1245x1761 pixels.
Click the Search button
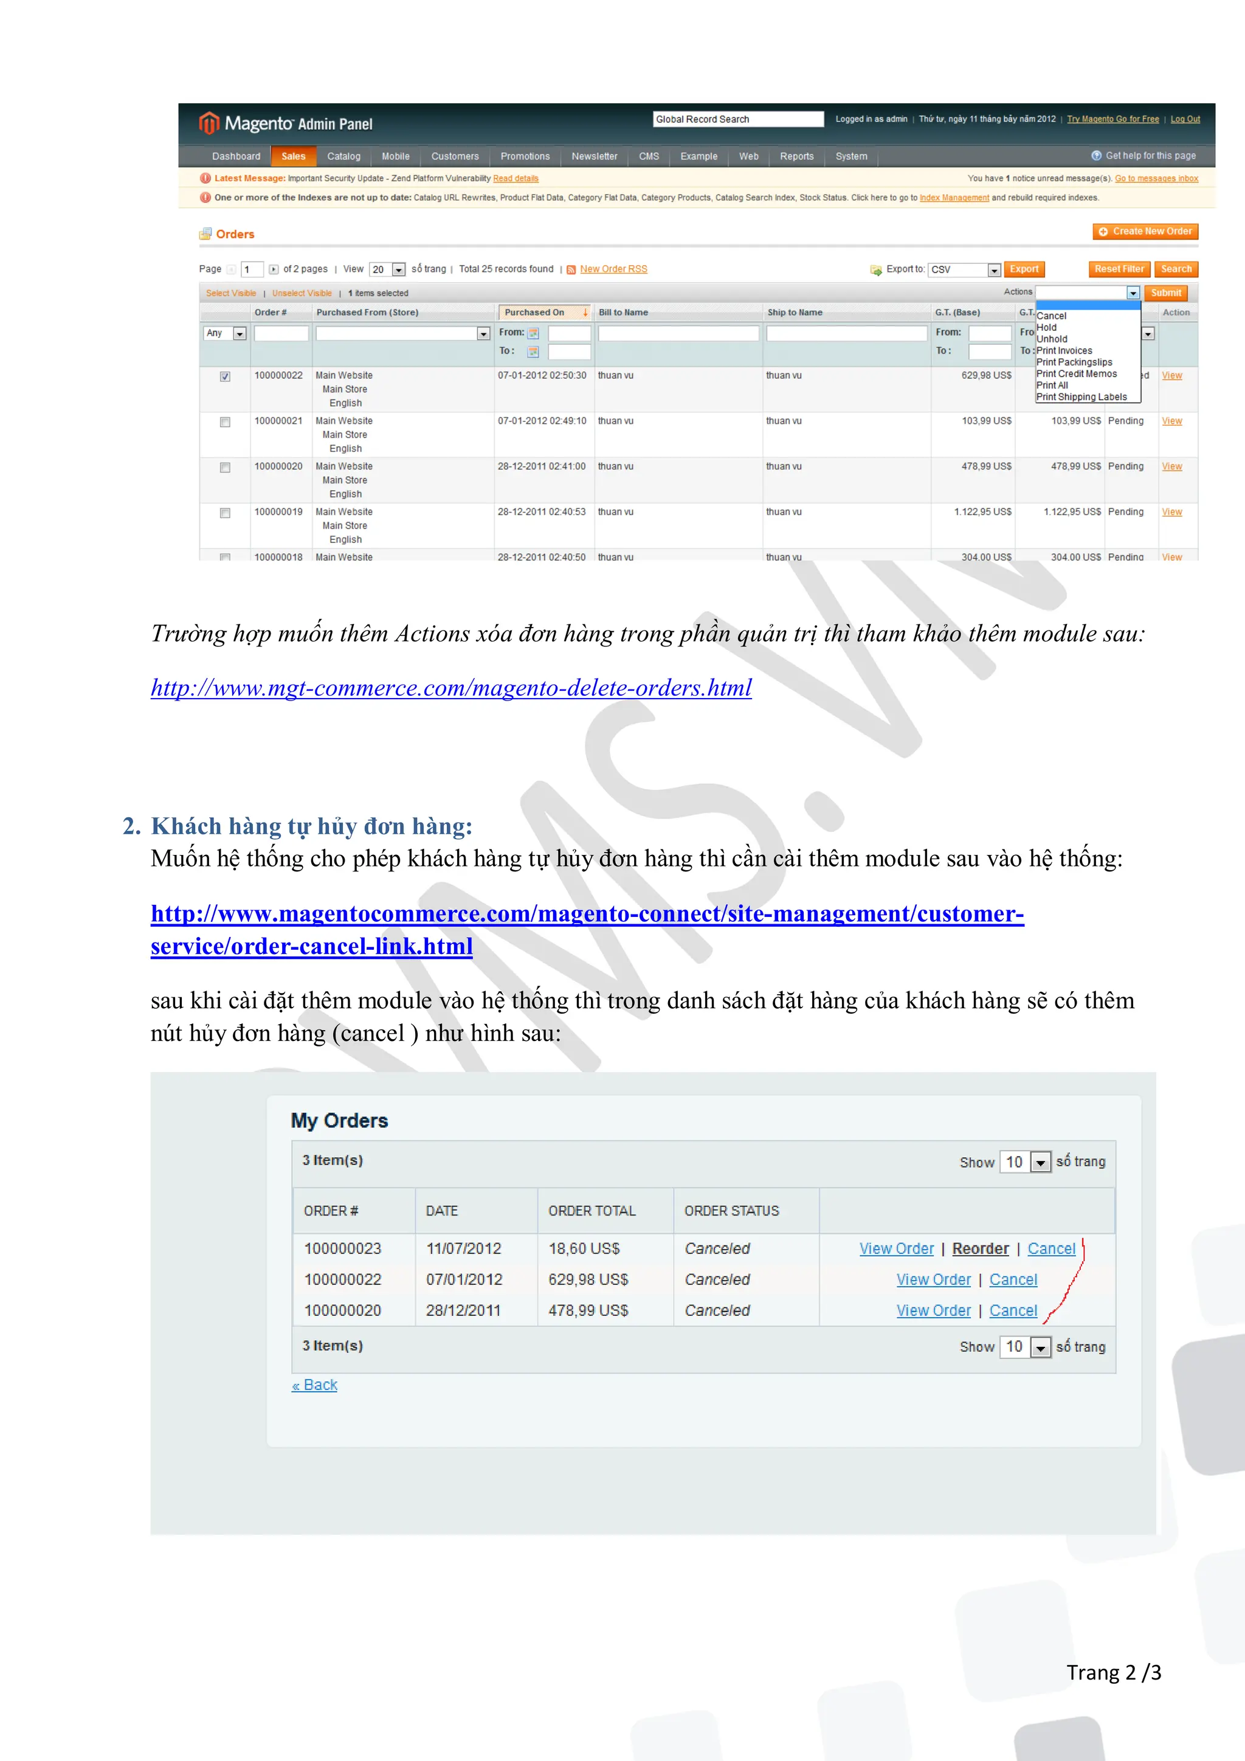[1176, 269]
